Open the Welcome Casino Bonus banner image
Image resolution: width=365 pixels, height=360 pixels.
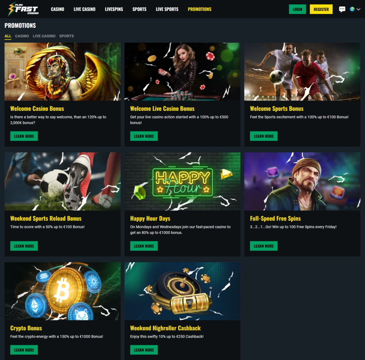coord(63,72)
